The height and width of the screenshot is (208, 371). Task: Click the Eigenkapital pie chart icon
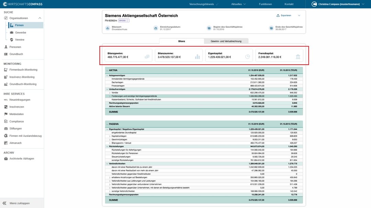[247, 57]
